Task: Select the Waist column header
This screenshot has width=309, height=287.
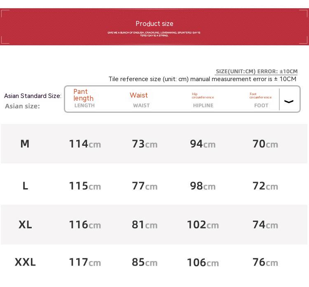Action: 139,95
